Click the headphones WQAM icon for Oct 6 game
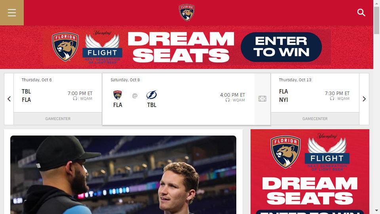The height and width of the screenshot is (214, 380). (75, 99)
